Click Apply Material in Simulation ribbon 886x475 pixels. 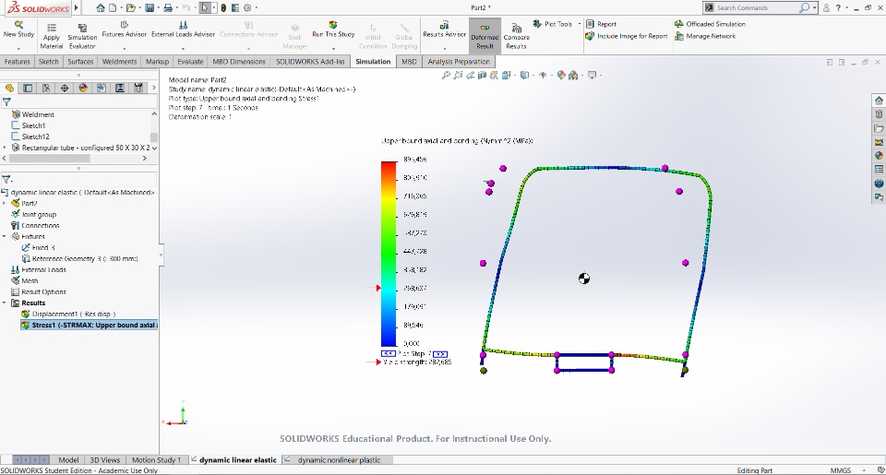coord(52,37)
